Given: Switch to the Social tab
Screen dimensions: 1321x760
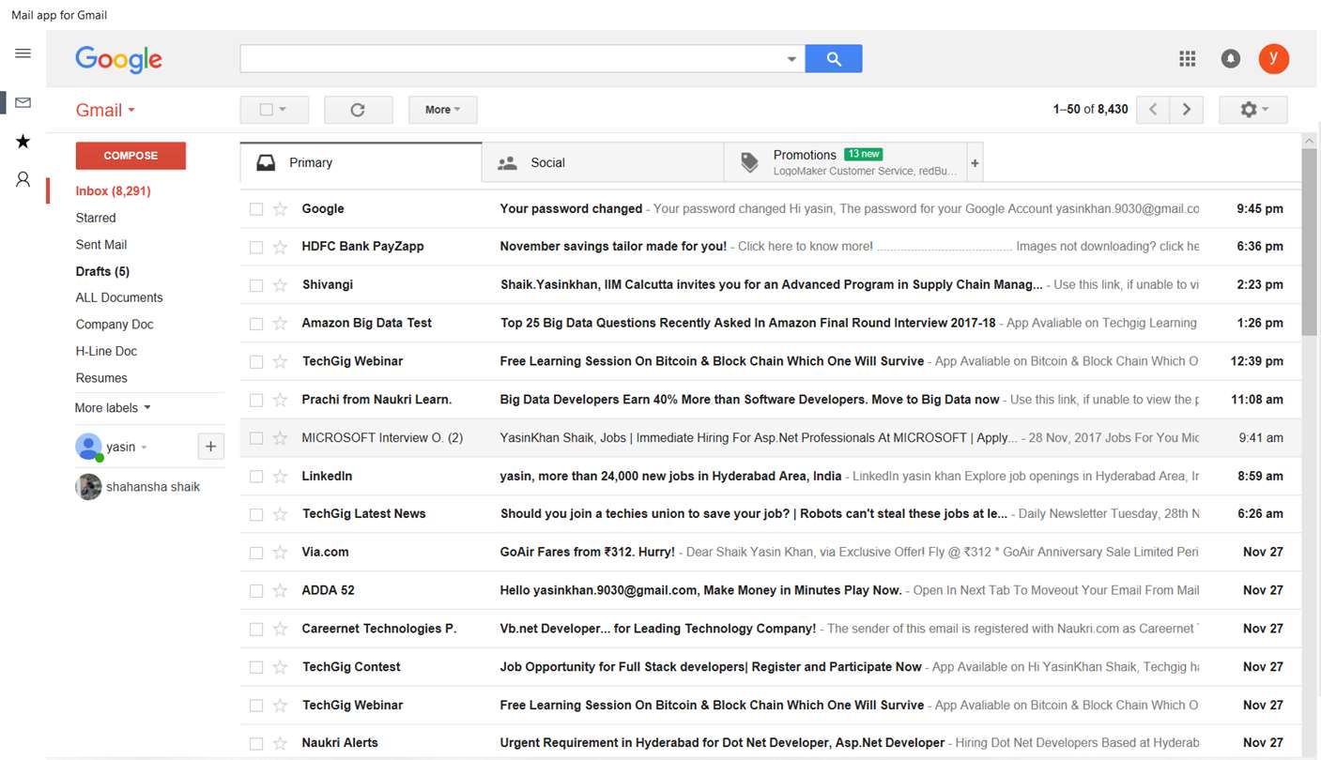Looking at the screenshot, I should point(603,162).
